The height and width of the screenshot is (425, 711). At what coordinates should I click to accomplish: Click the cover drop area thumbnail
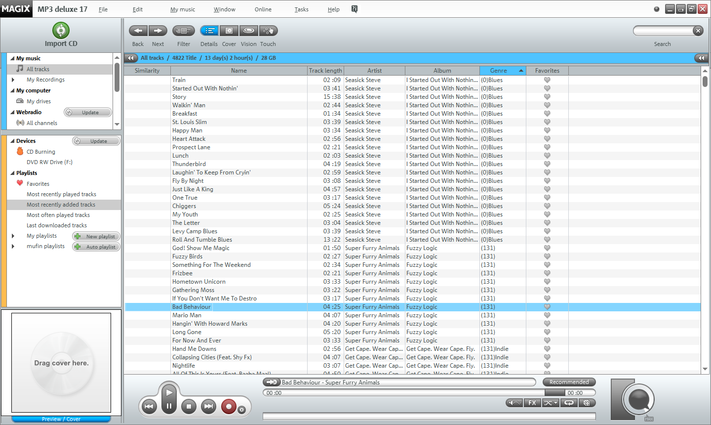(x=61, y=363)
